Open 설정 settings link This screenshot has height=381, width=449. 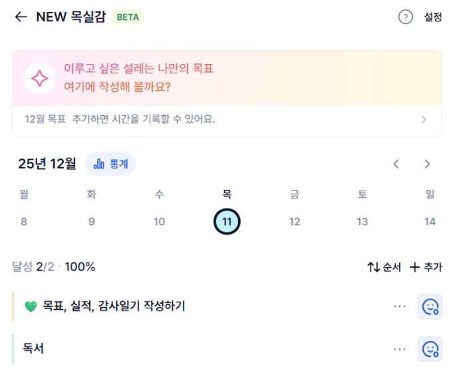(432, 17)
